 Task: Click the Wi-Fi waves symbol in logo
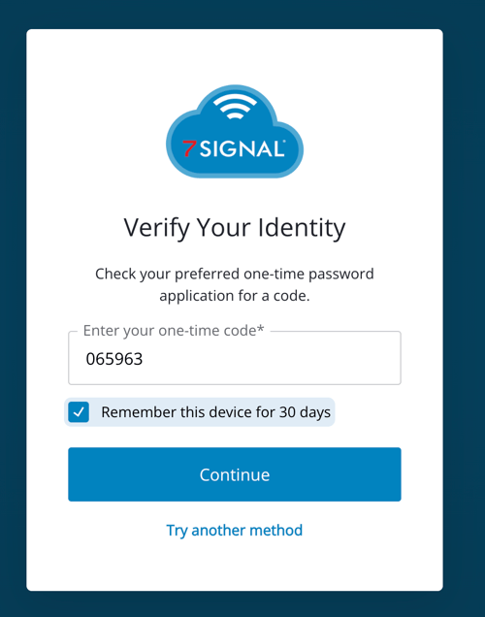(x=235, y=107)
